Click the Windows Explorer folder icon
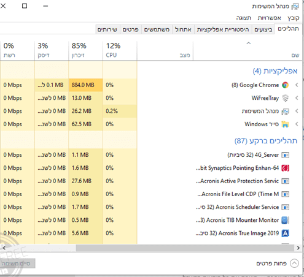304x277 pixels. pos(286,124)
